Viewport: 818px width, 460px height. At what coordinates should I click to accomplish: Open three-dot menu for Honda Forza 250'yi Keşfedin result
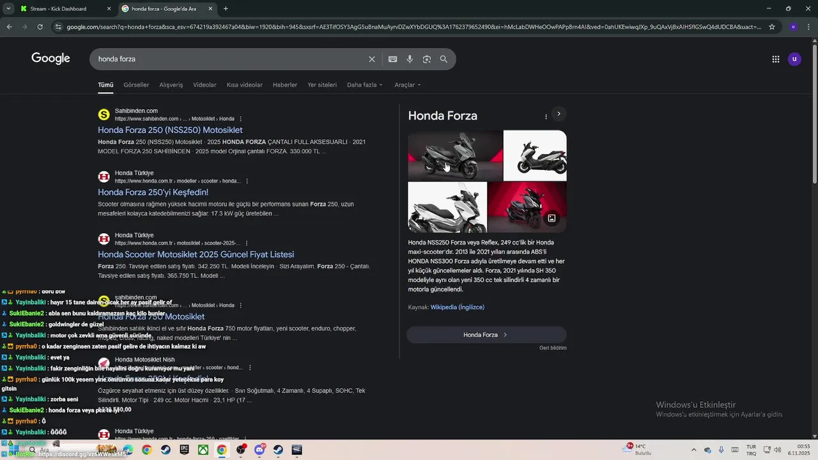(247, 181)
